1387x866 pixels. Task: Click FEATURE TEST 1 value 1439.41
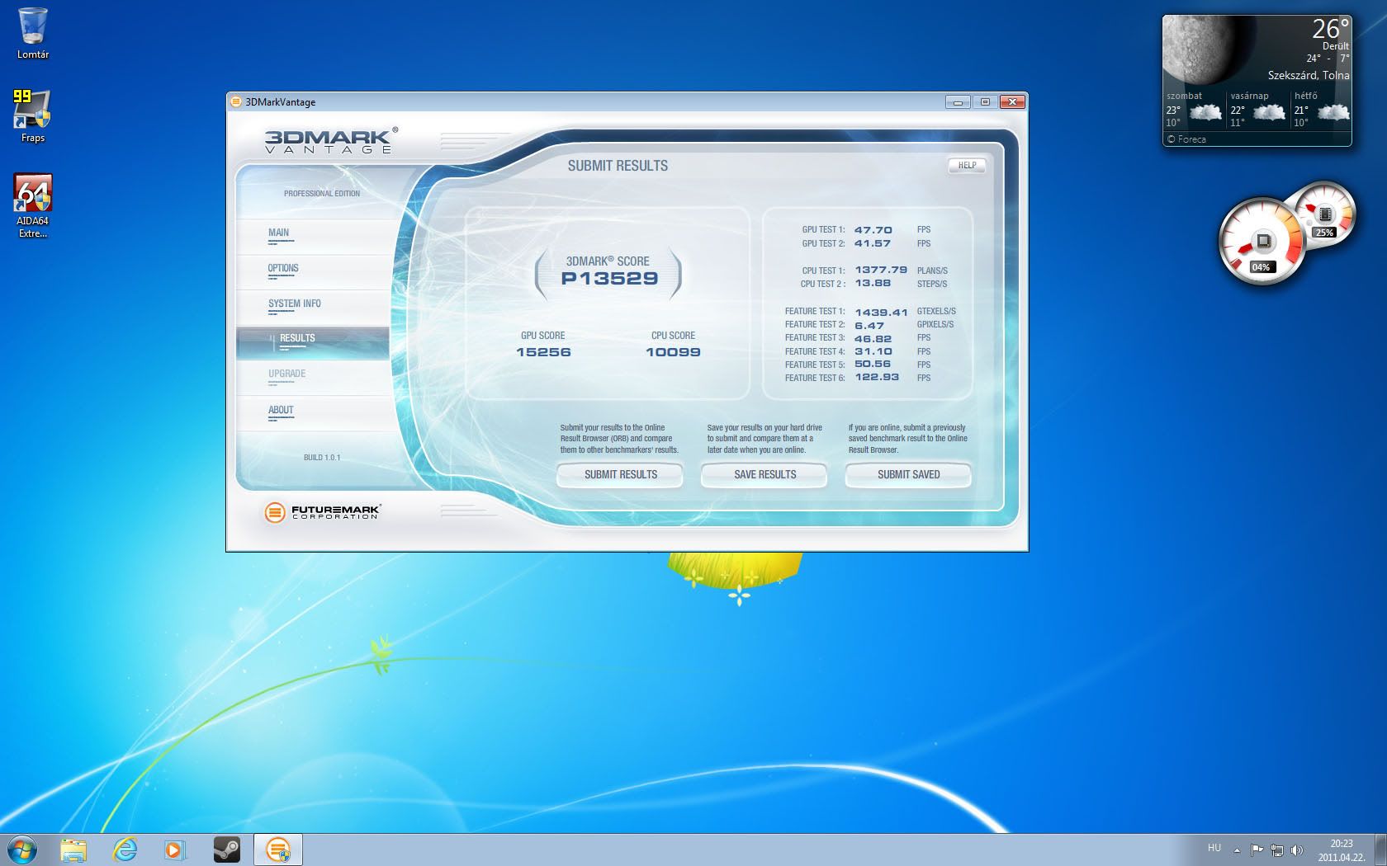(x=881, y=312)
